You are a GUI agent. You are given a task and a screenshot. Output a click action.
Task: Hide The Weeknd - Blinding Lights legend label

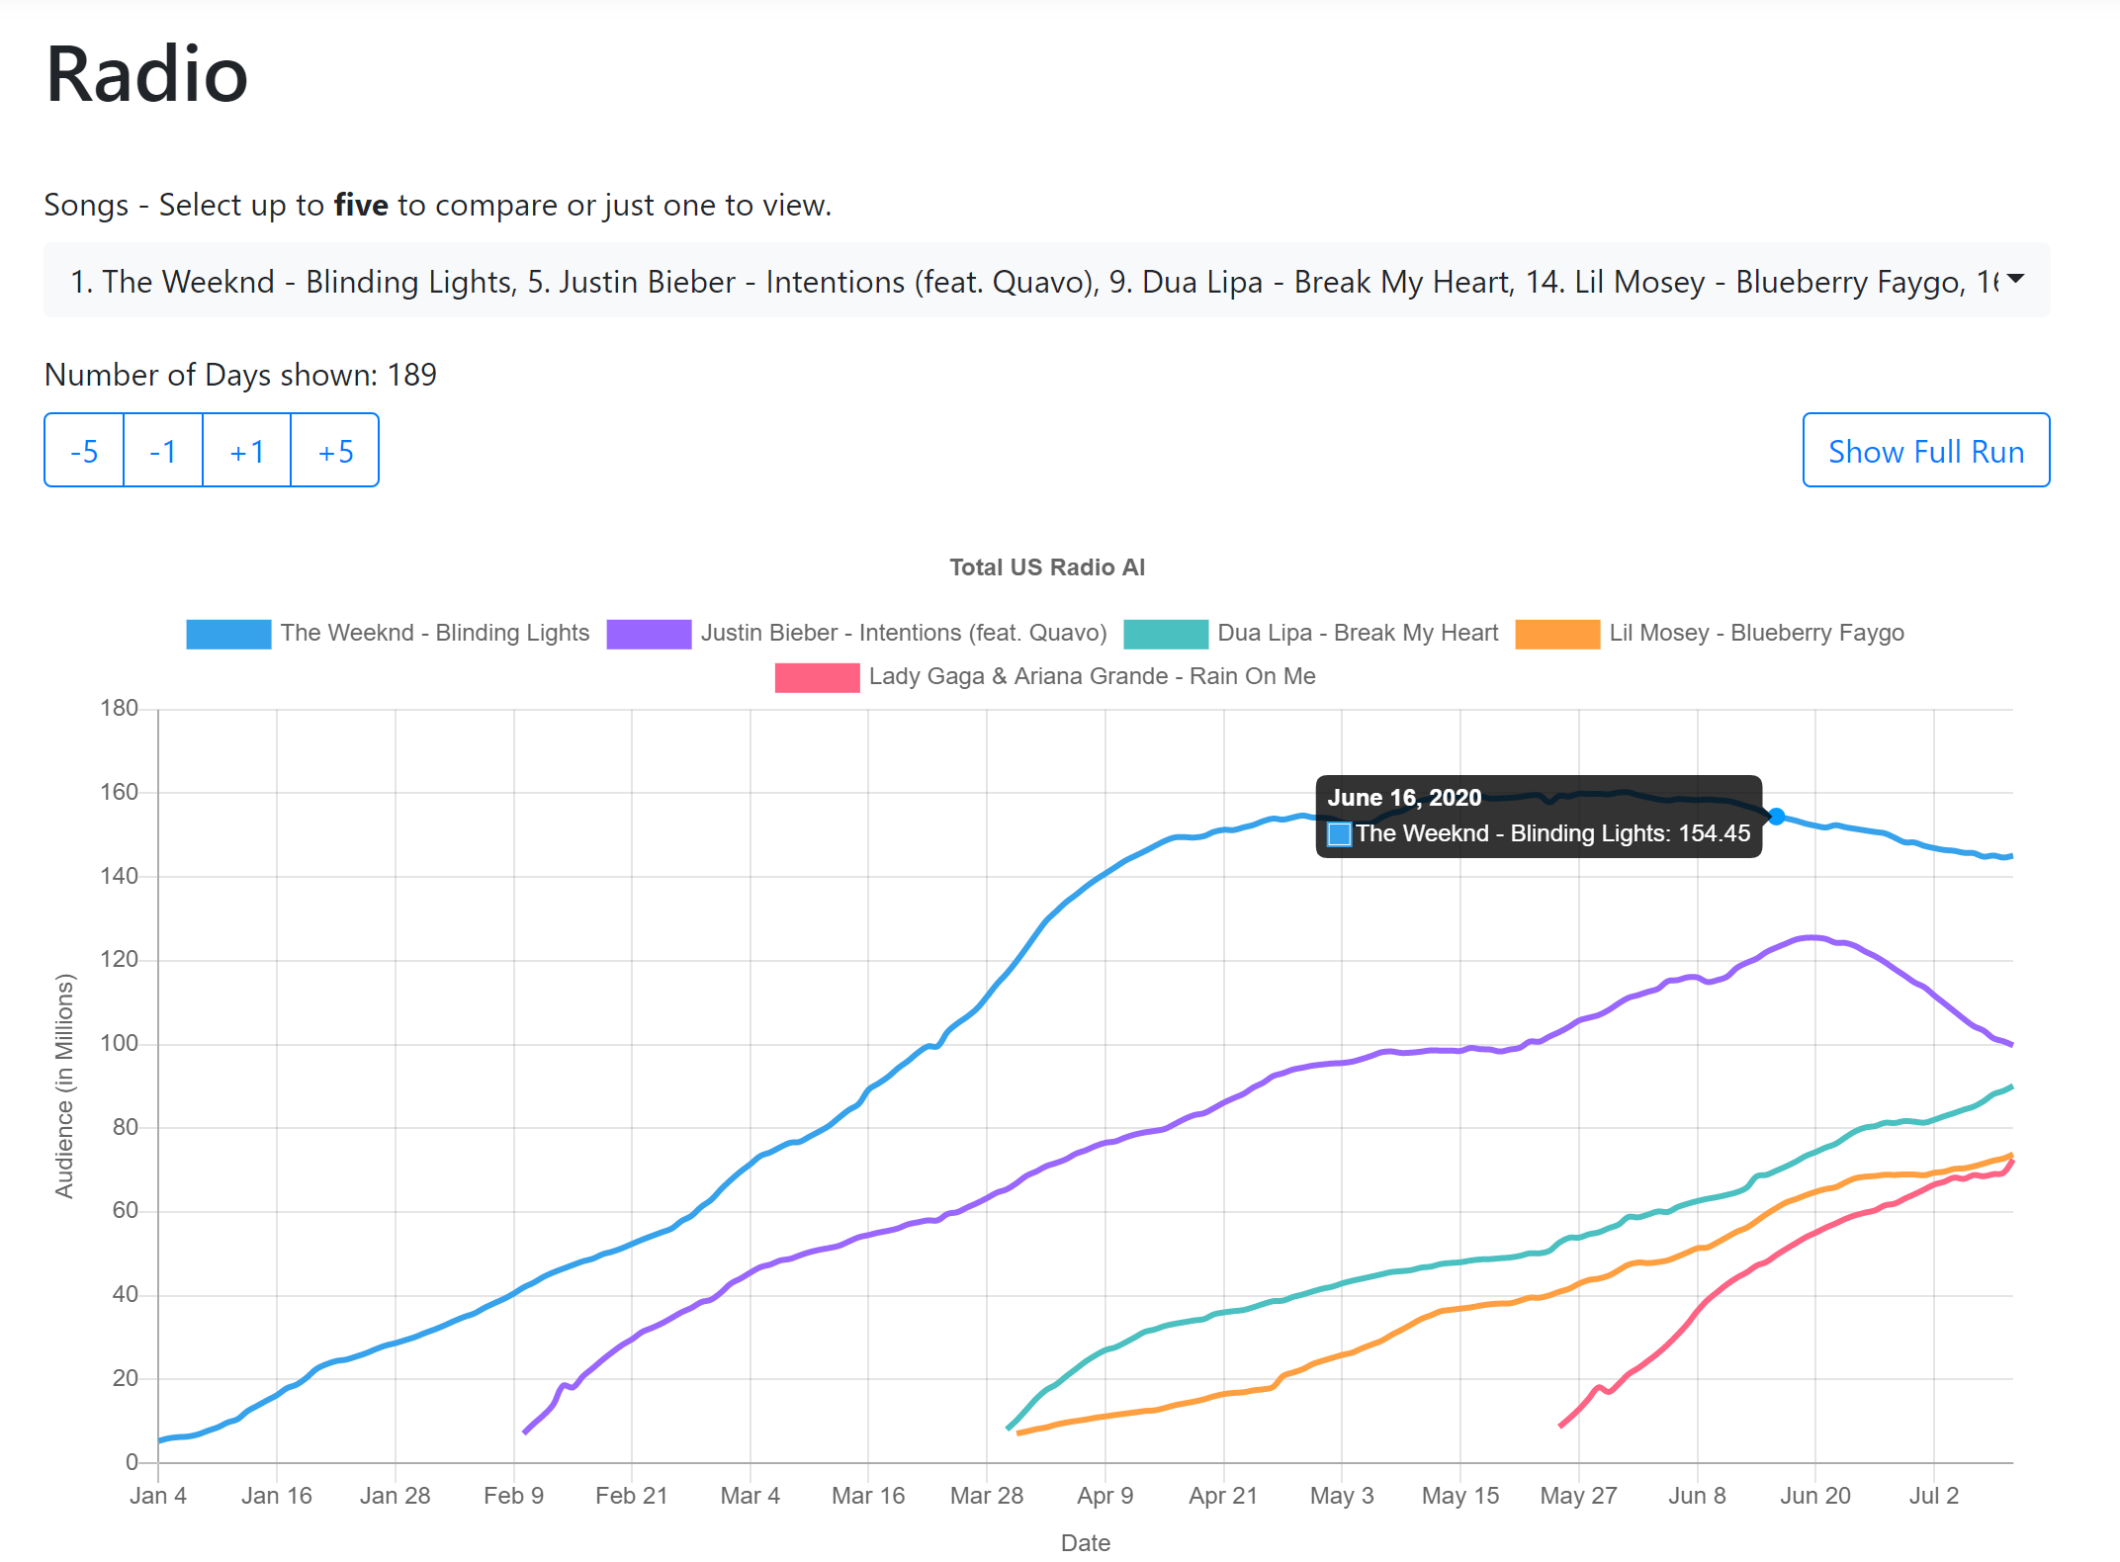[434, 633]
